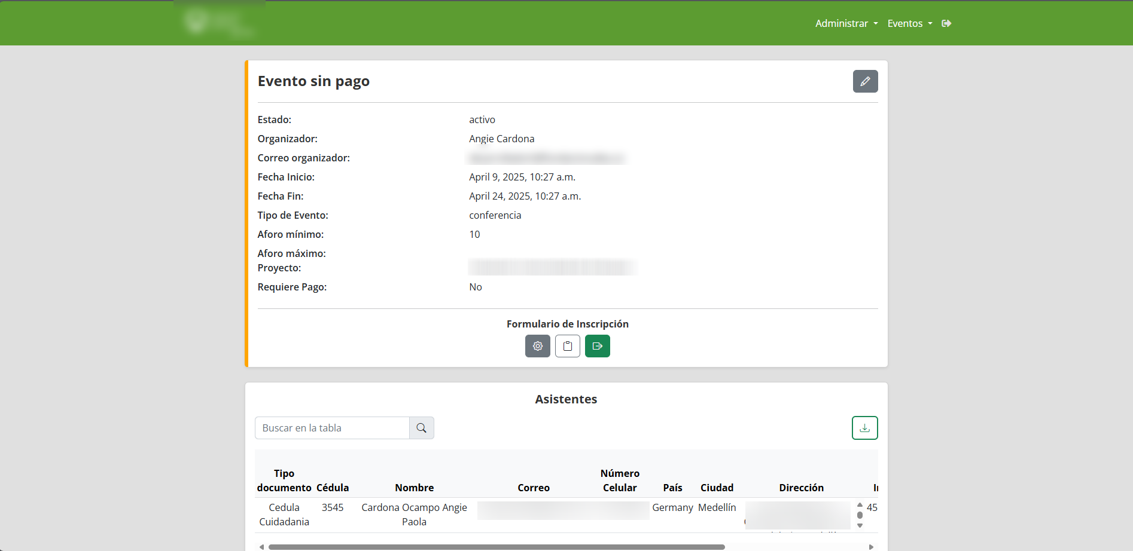The height and width of the screenshot is (551, 1133).
Task: Click the pencil edit event icon
Action: 865,81
